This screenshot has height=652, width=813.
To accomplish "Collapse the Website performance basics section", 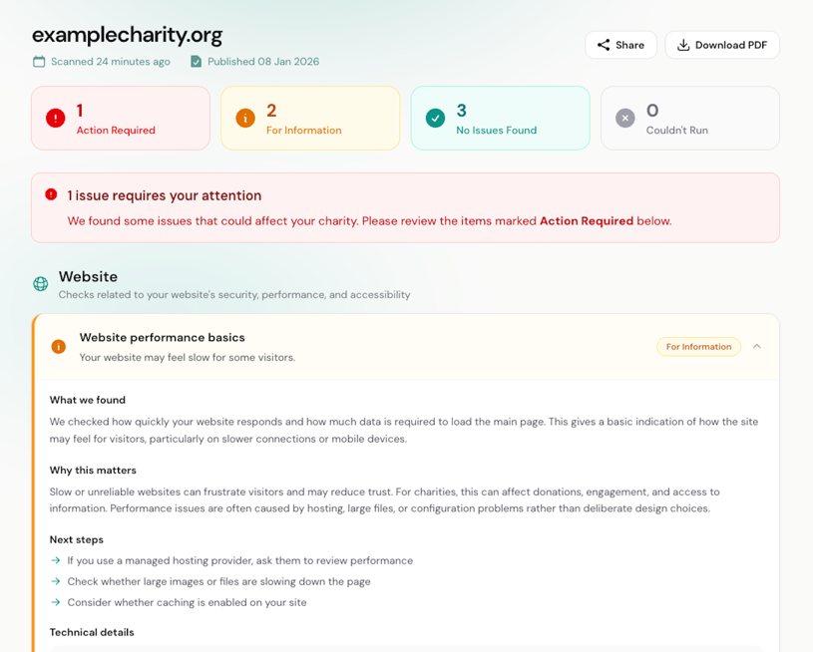I will [757, 346].
